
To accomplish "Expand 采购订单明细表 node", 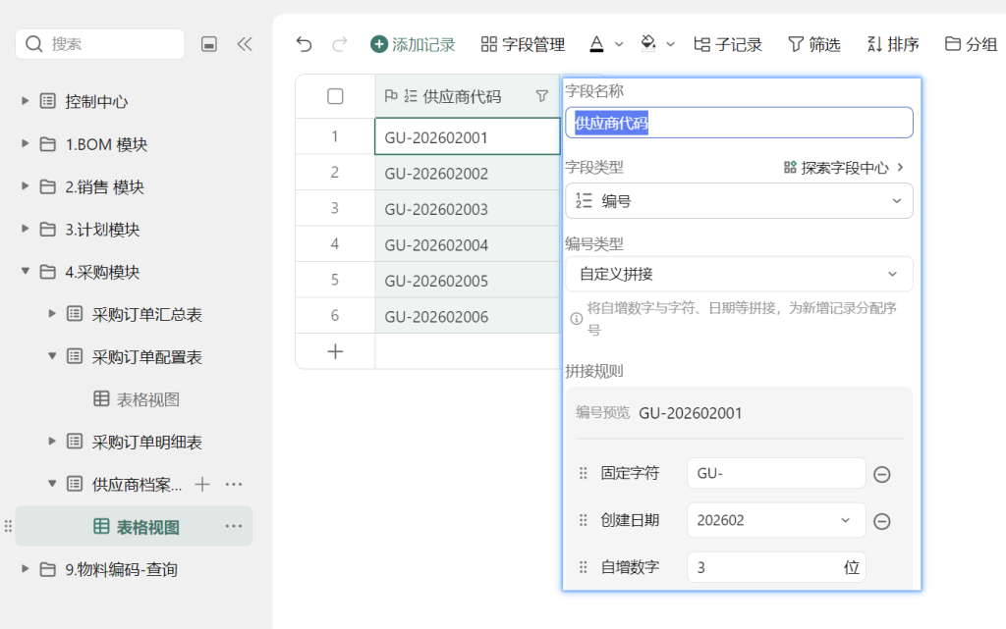I will (x=52, y=442).
